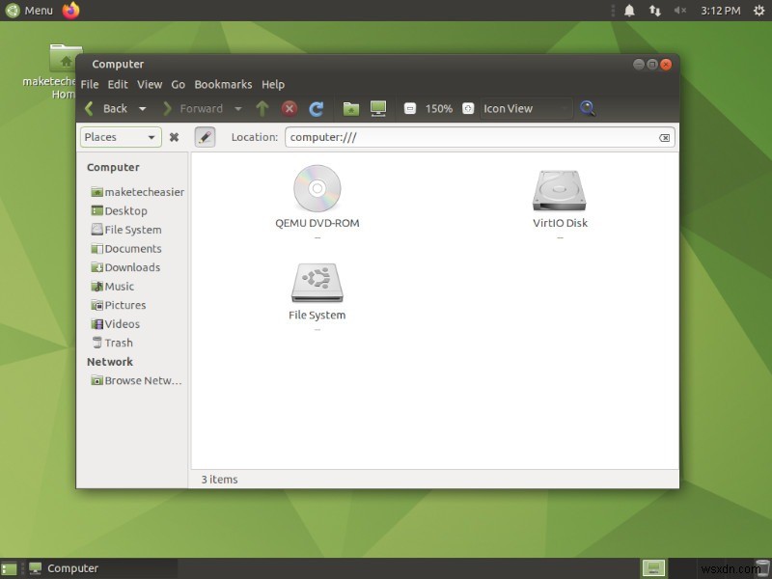772x579 pixels.
Task: Click the Up arrow toolbar icon
Action: [262, 109]
